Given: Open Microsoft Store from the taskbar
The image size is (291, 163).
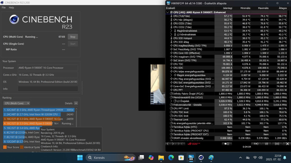Looking at the screenshot, I should click(181, 158).
